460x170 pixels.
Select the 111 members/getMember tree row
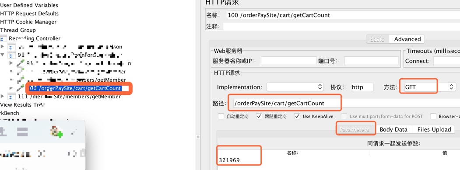click(69, 97)
